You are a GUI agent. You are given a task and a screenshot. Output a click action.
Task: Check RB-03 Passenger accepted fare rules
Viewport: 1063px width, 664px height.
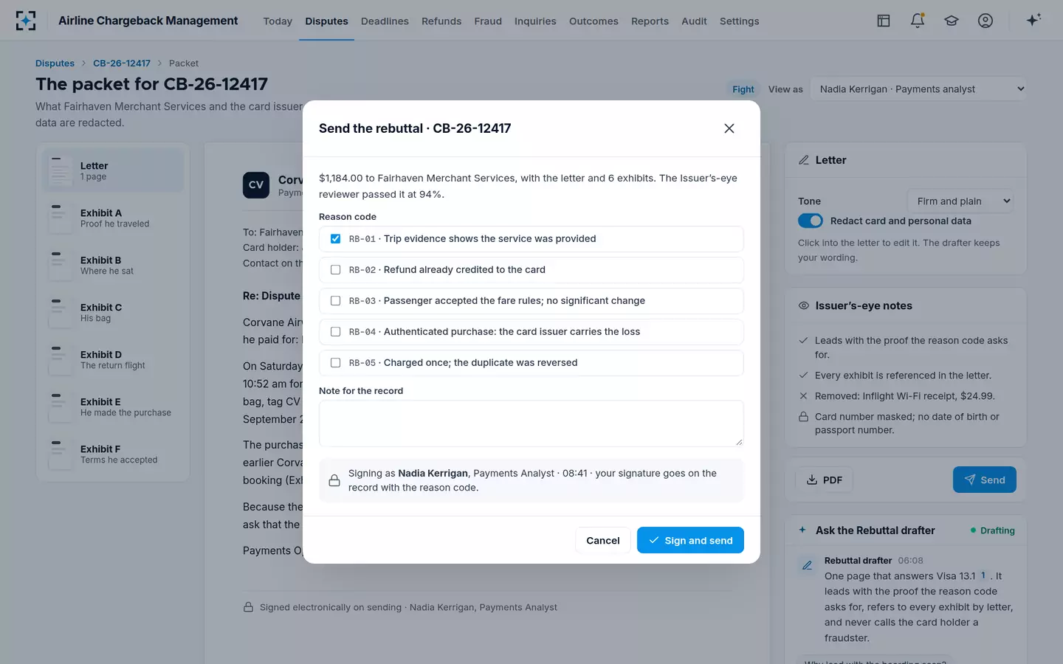336,301
